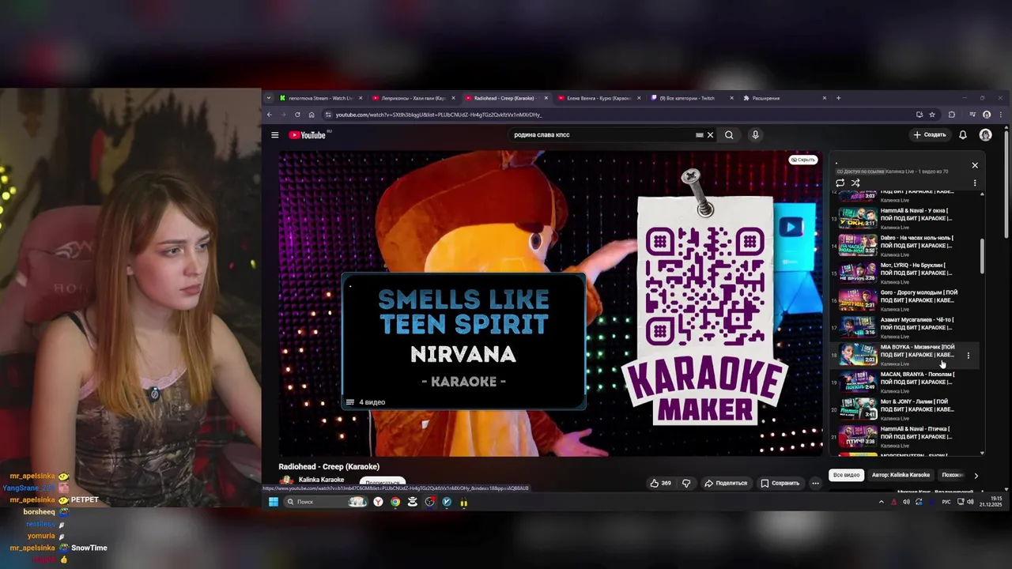
Task: Reload the current browser page
Action: pos(297,115)
